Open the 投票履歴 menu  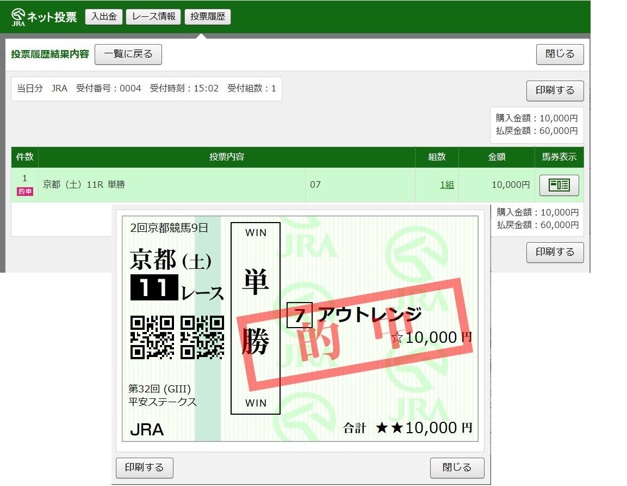(x=208, y=17)
